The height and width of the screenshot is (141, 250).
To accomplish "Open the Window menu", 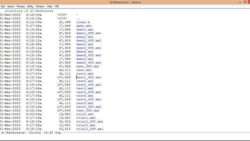I will point(40,6).
